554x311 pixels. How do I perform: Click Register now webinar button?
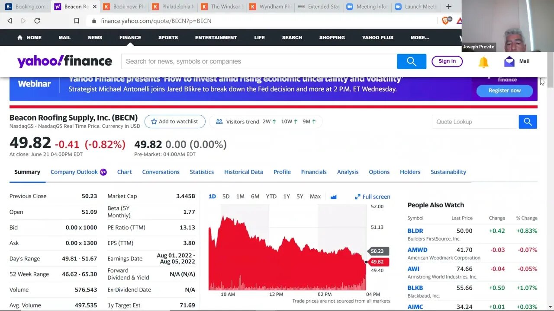[505, 90]
